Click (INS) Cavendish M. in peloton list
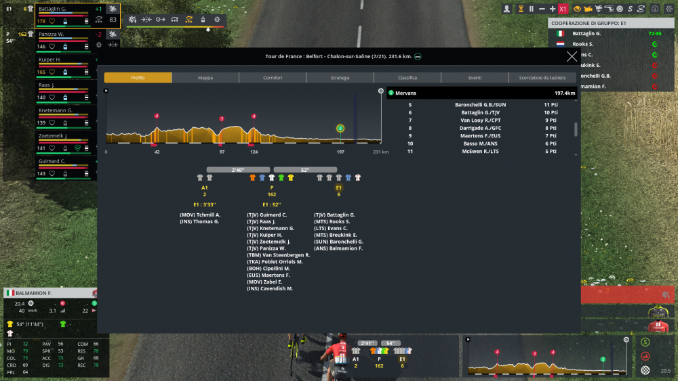 pyautogui.click(x=270, y=289)
